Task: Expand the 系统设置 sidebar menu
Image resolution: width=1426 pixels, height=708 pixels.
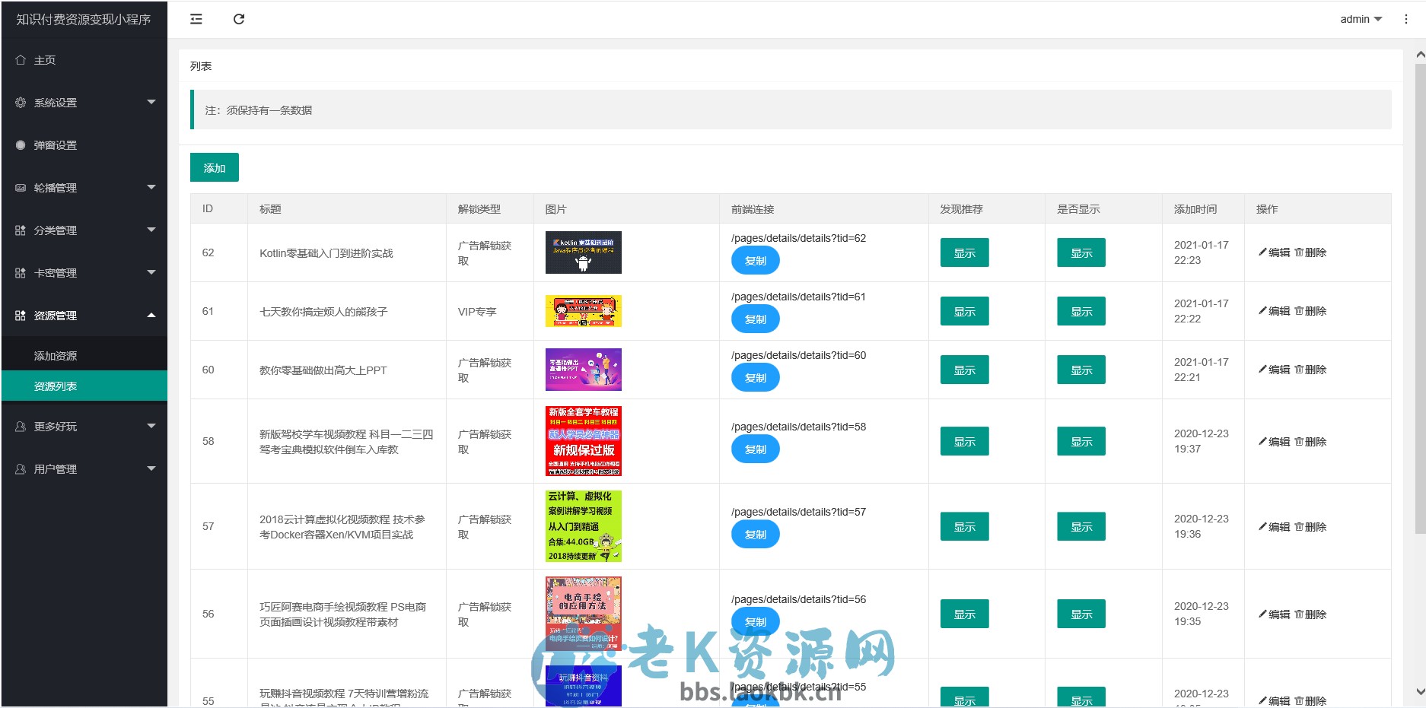Action: click(84, 102)
